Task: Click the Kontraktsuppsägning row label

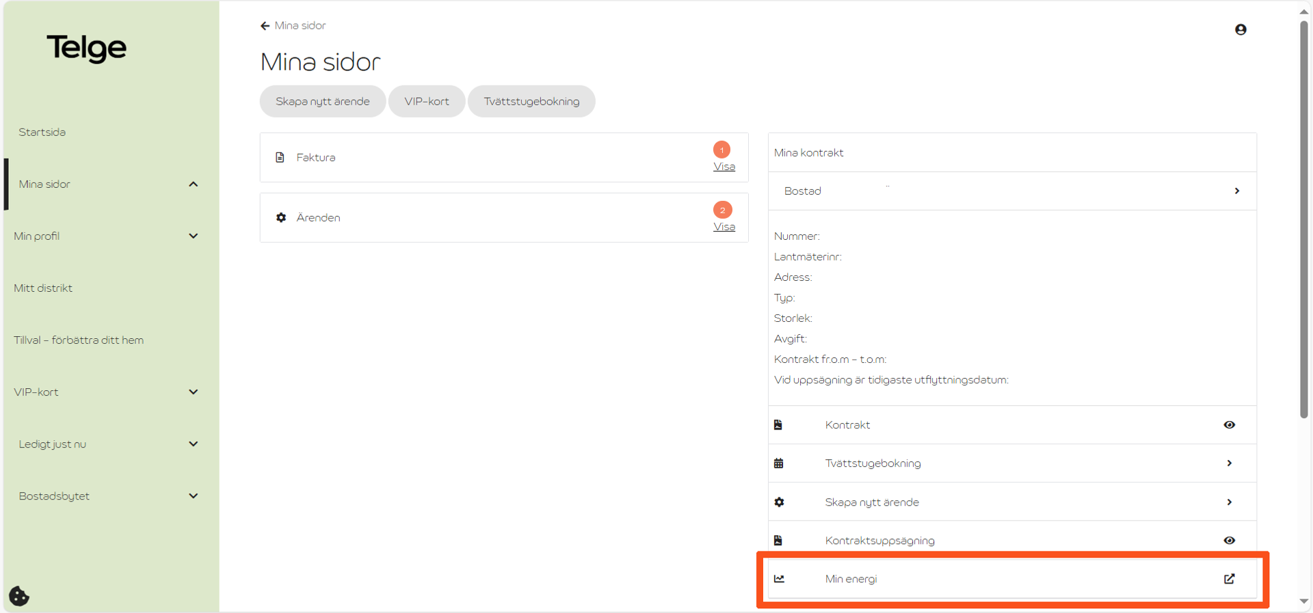Action: click(x=879, y=541)
